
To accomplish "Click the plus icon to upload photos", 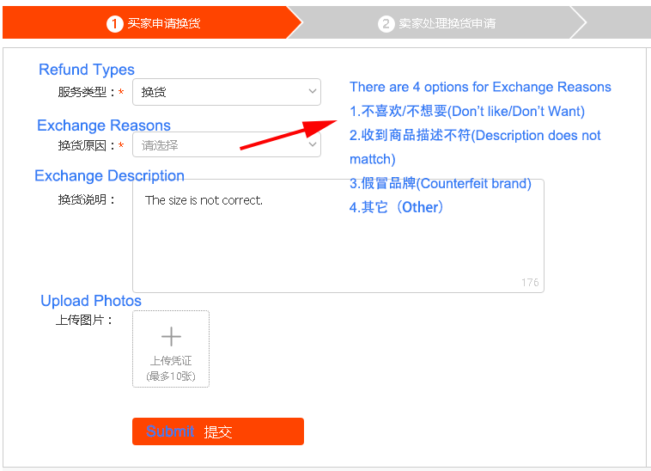I will point(171,336).
